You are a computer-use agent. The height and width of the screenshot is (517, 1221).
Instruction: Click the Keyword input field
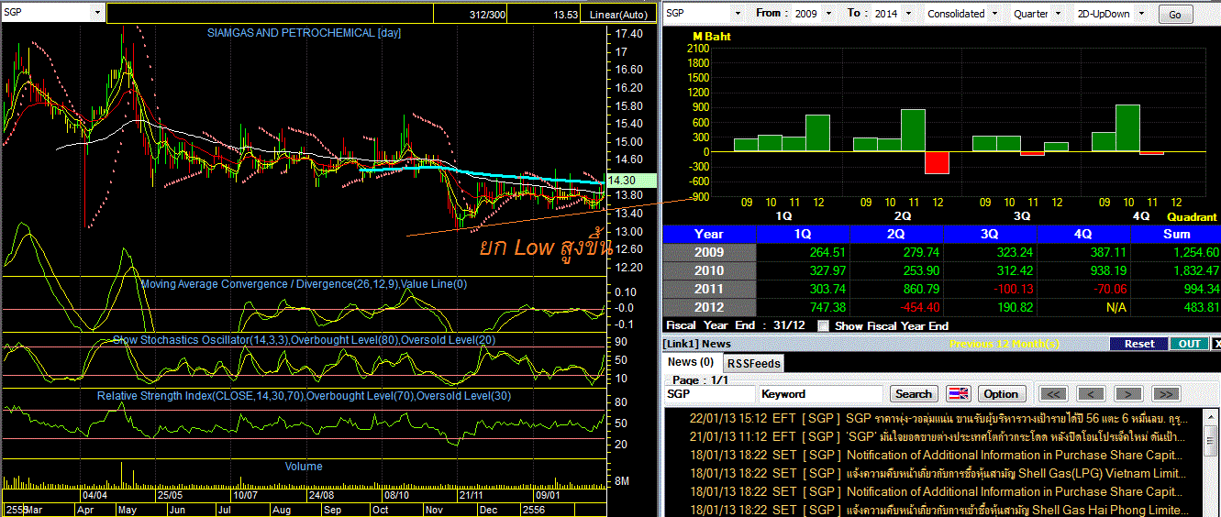(821, 393)
